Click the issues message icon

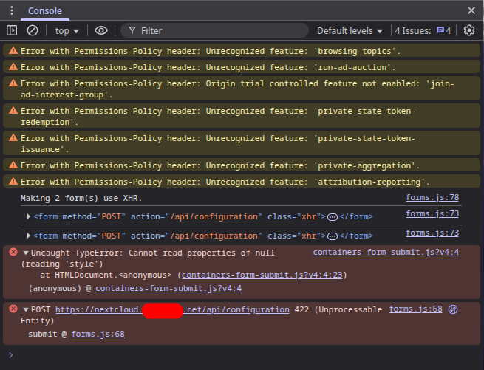tap(440, 30)
